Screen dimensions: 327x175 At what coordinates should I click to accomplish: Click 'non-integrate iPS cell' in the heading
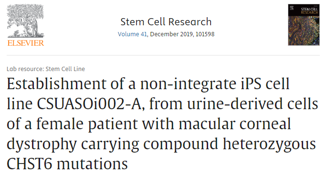click(215, 84)
